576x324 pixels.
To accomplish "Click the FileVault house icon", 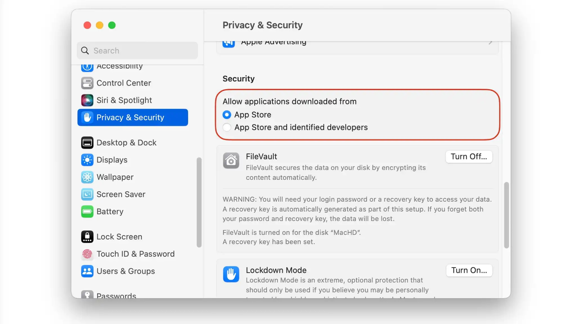I will tap(231, 161).
